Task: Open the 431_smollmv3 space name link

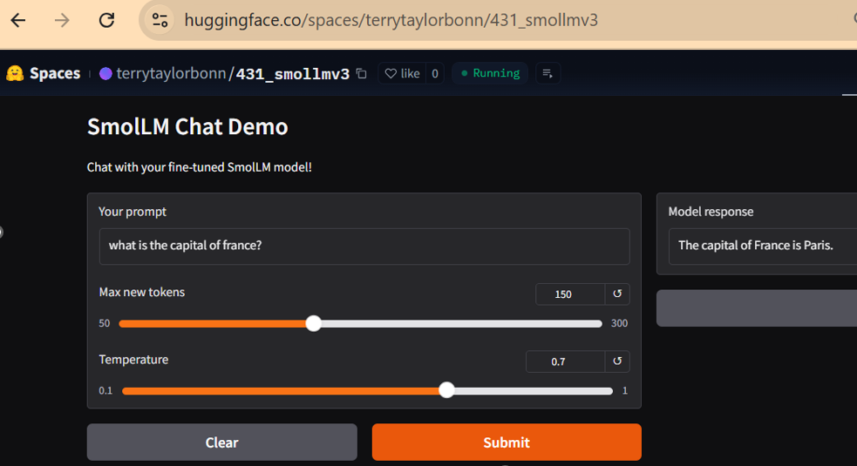Action: [x=292, y=74]
